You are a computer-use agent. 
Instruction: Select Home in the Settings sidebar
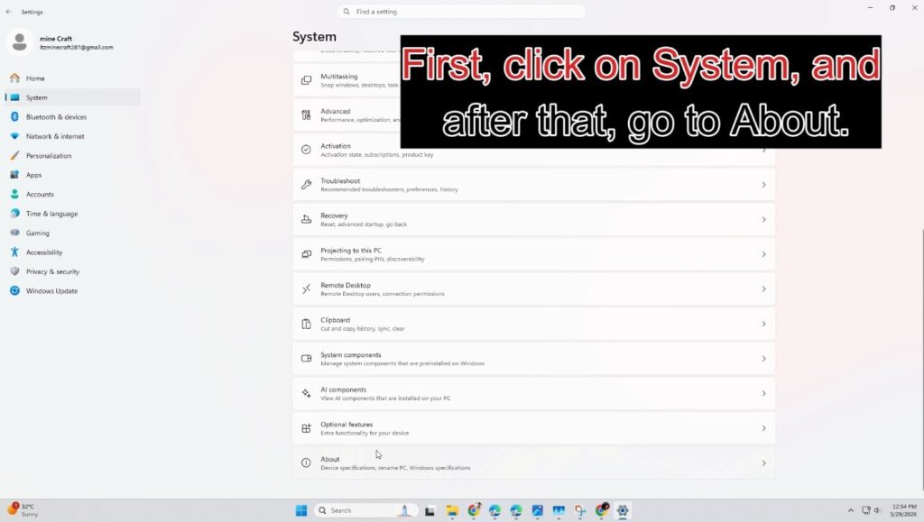tap(16, 78)
